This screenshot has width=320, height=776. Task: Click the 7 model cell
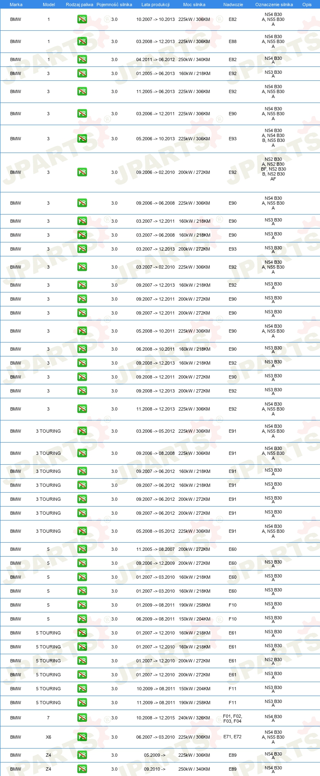48,718
